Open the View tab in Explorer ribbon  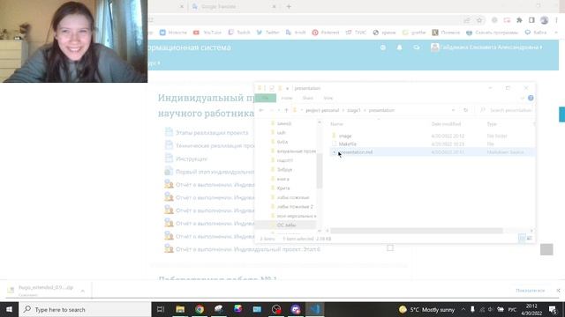point(328,98)
